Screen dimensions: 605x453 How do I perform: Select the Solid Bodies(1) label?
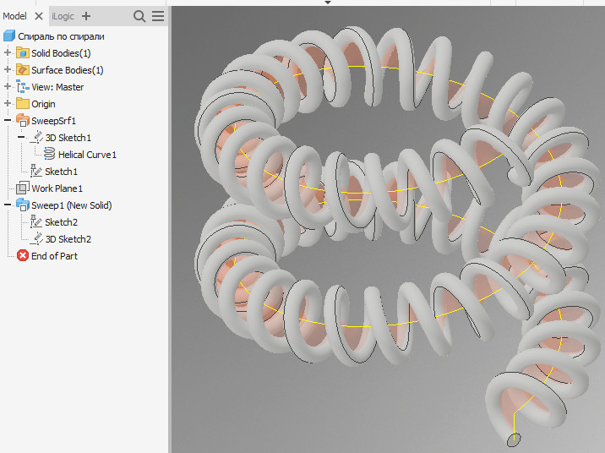(x=61, y=53)
